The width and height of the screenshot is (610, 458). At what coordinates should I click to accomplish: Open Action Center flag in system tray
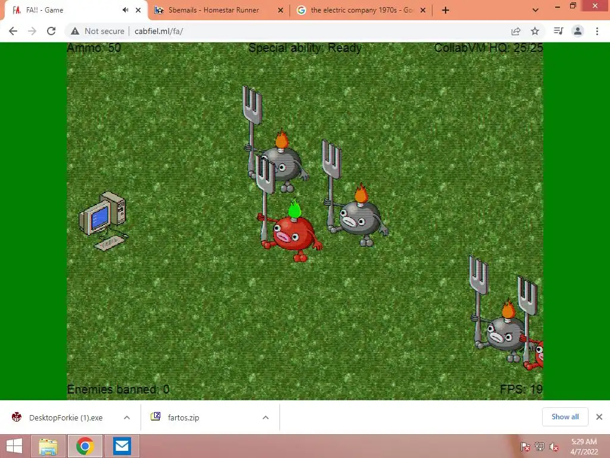pos(525,447)
